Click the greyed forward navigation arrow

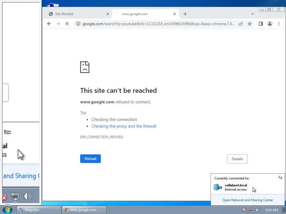point(58,24)
